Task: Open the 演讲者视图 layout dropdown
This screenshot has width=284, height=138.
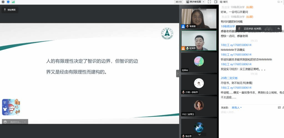Action: click(x=196, y=2)
